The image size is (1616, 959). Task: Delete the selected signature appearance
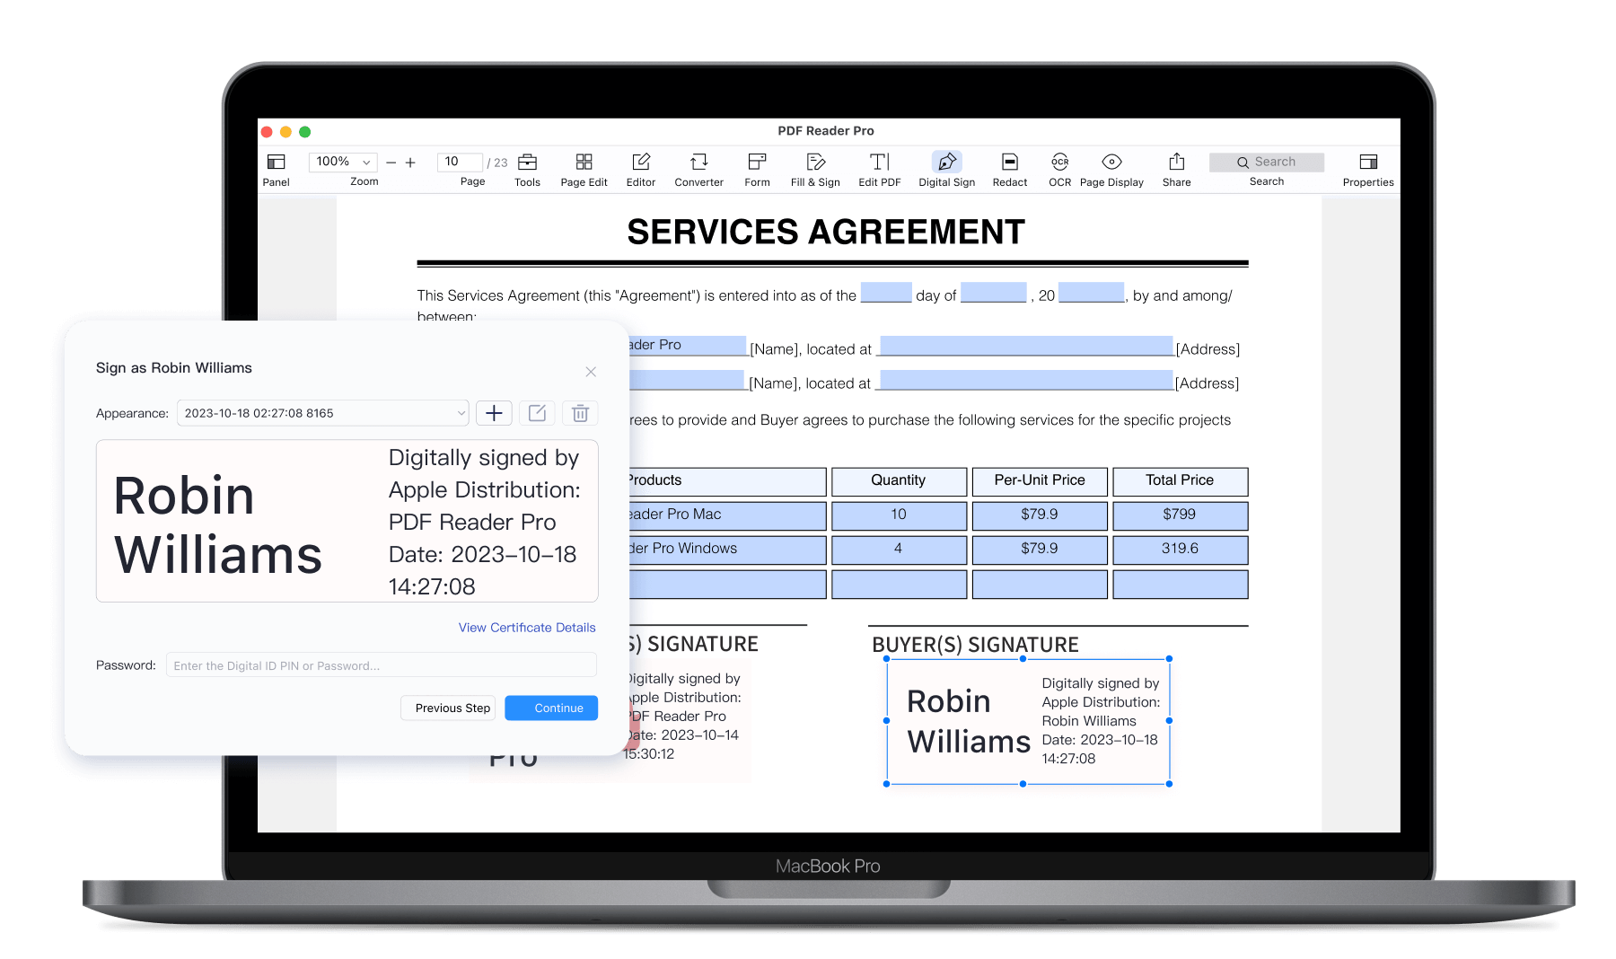pyautogui.click(x=580, y=413)
